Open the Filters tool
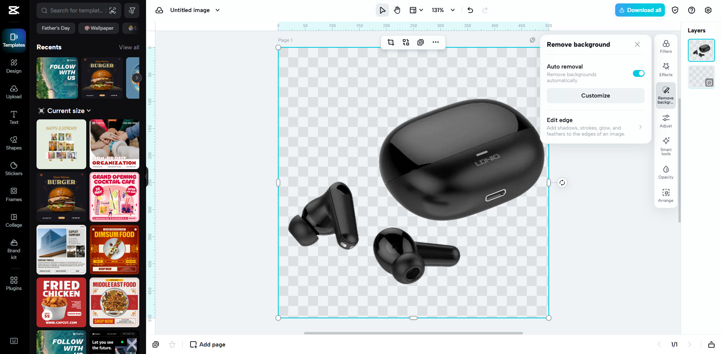This screenshot has height=354, width=721. click(x=666, y=46)
